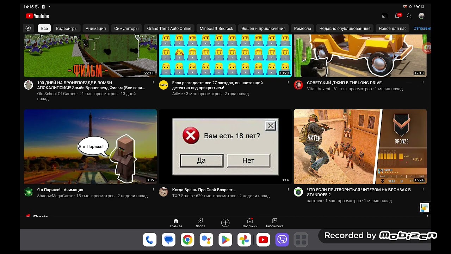Play the 27 riddles emoji grid thumbnail
Screen dimensions: 451x254
[x=225, y=56]
